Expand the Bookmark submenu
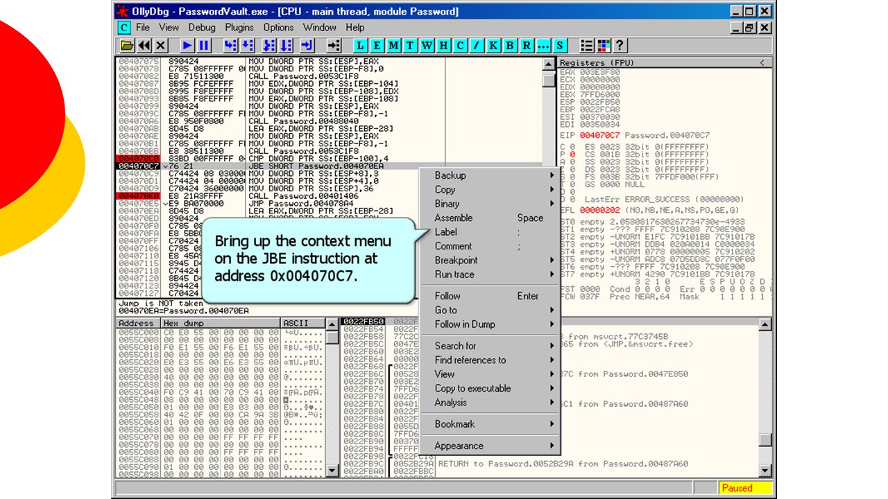This screenshot has width=888, height=499. [490, 424]
